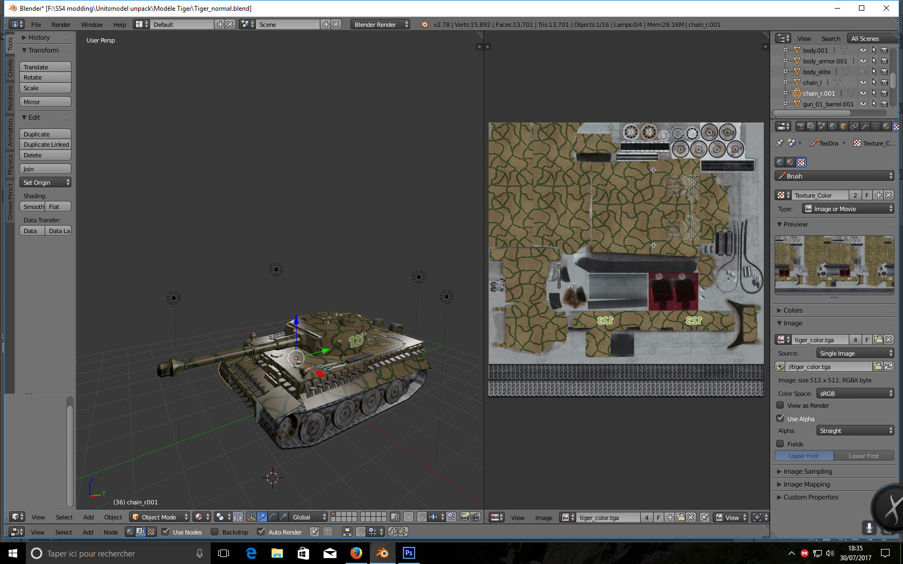903x564 pixels.
Task: Open Render menu in top bar
Action: (x=61, y=24)
